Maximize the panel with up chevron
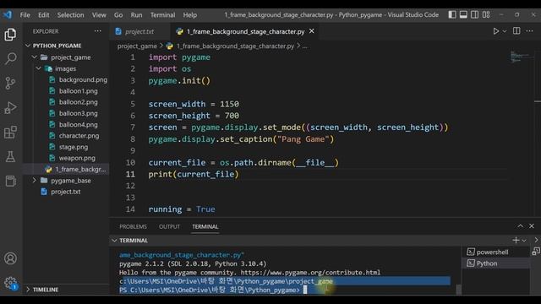Image resolution: width=541 pixels, height=304 pixels. pyautogui.click(x=521, y=226)
